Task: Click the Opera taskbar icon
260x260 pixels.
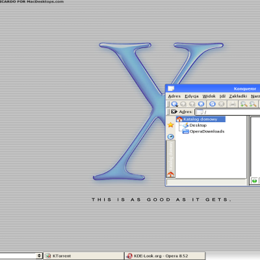Action: 129,256
